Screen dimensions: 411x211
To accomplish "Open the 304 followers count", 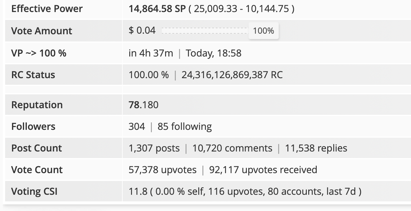I will (137, 127).
